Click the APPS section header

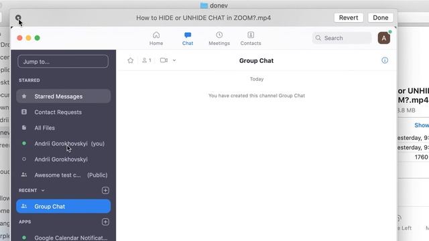(25, 222)
